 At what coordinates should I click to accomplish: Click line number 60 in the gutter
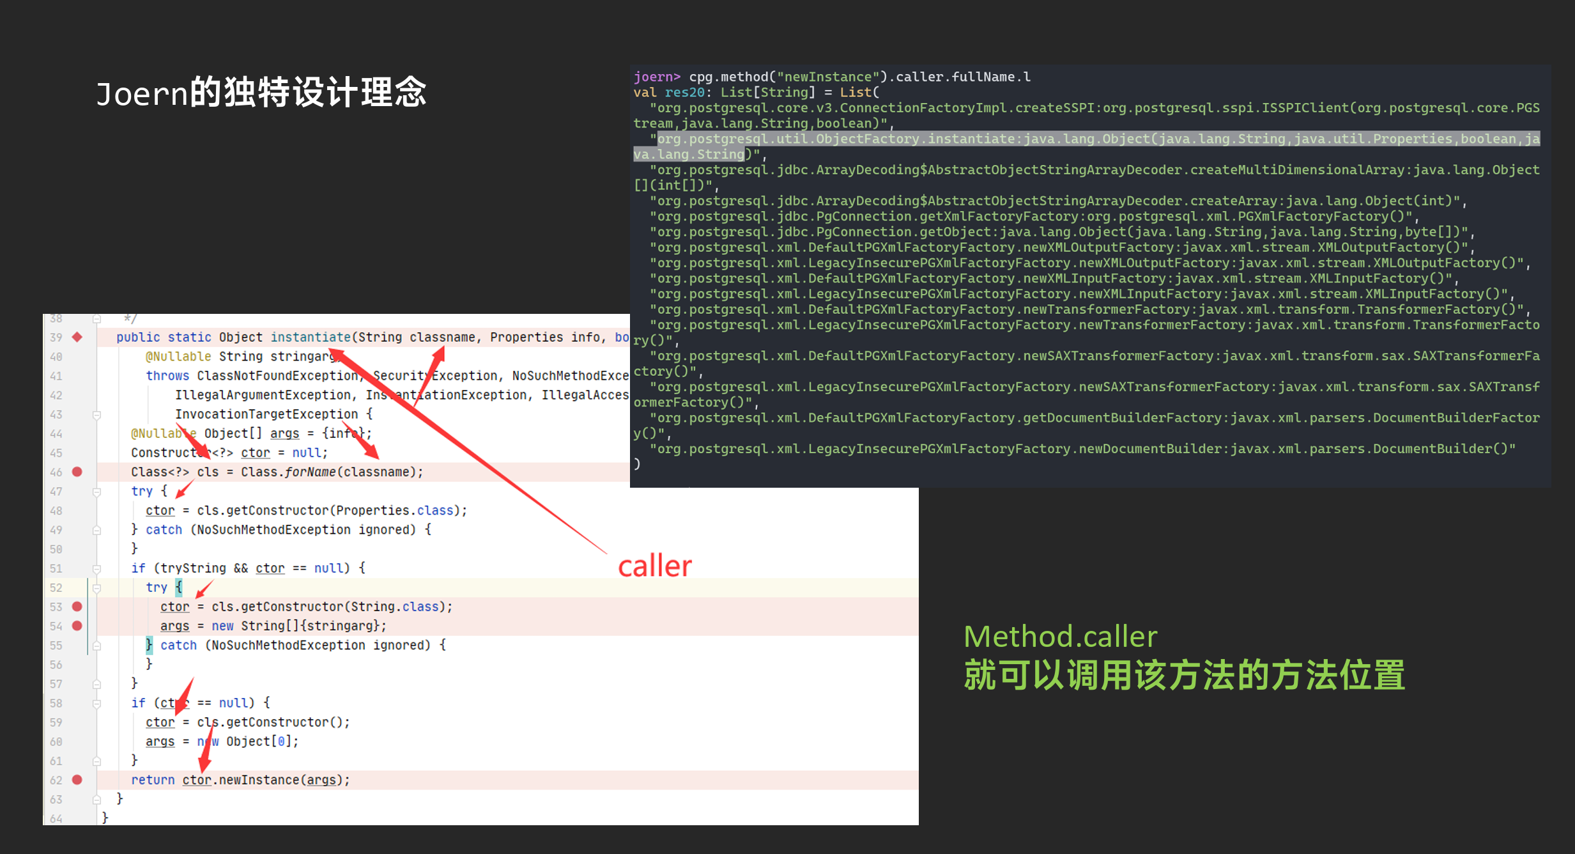coord(56,741)
